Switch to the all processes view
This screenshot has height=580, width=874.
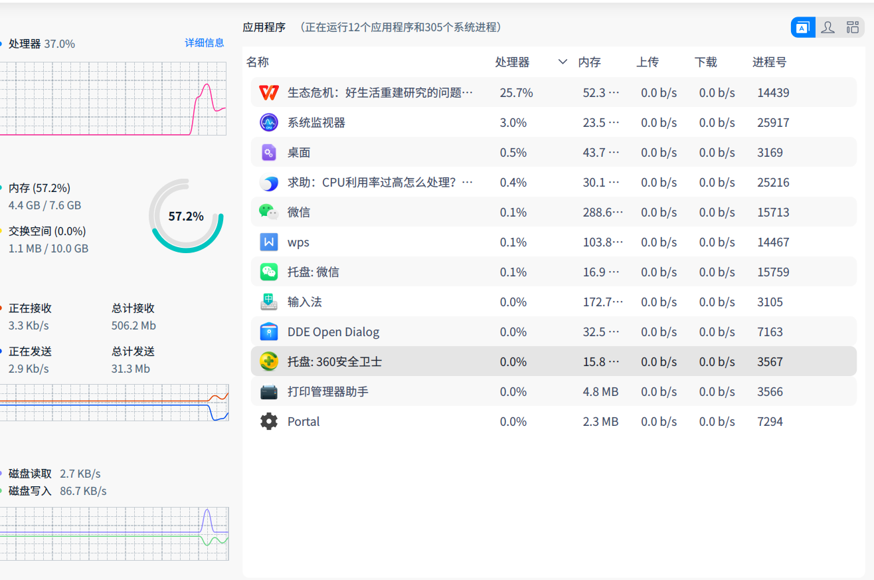pyautogui.click(x=851, y=27)
